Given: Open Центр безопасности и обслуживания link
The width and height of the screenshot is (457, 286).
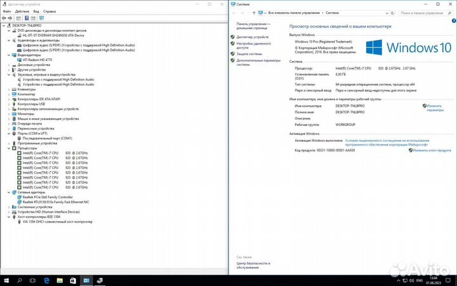Looking at the screenshot, I should click(253, 265).
